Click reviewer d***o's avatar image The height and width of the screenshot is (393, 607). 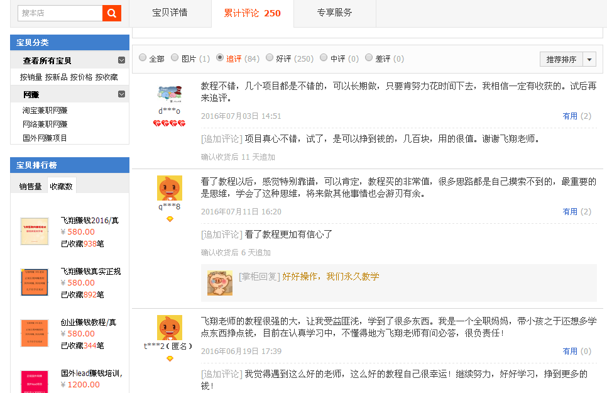pyautogui.click(x=169, y=94)
